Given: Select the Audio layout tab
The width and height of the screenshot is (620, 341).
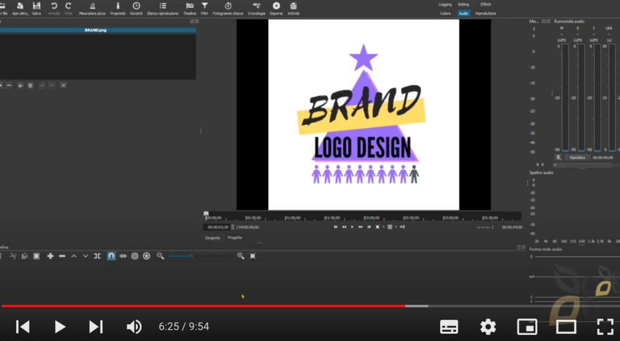Looking at the screenshot, I should (x=463, y=13).
